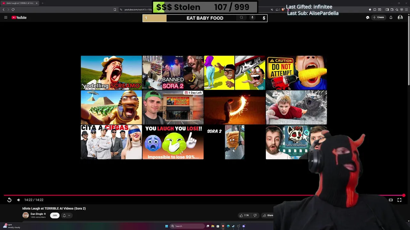This screenshot has width=410, height=230.
Task: Open the pyramid UFO pharaoh video
Action: tap(111, 107)
